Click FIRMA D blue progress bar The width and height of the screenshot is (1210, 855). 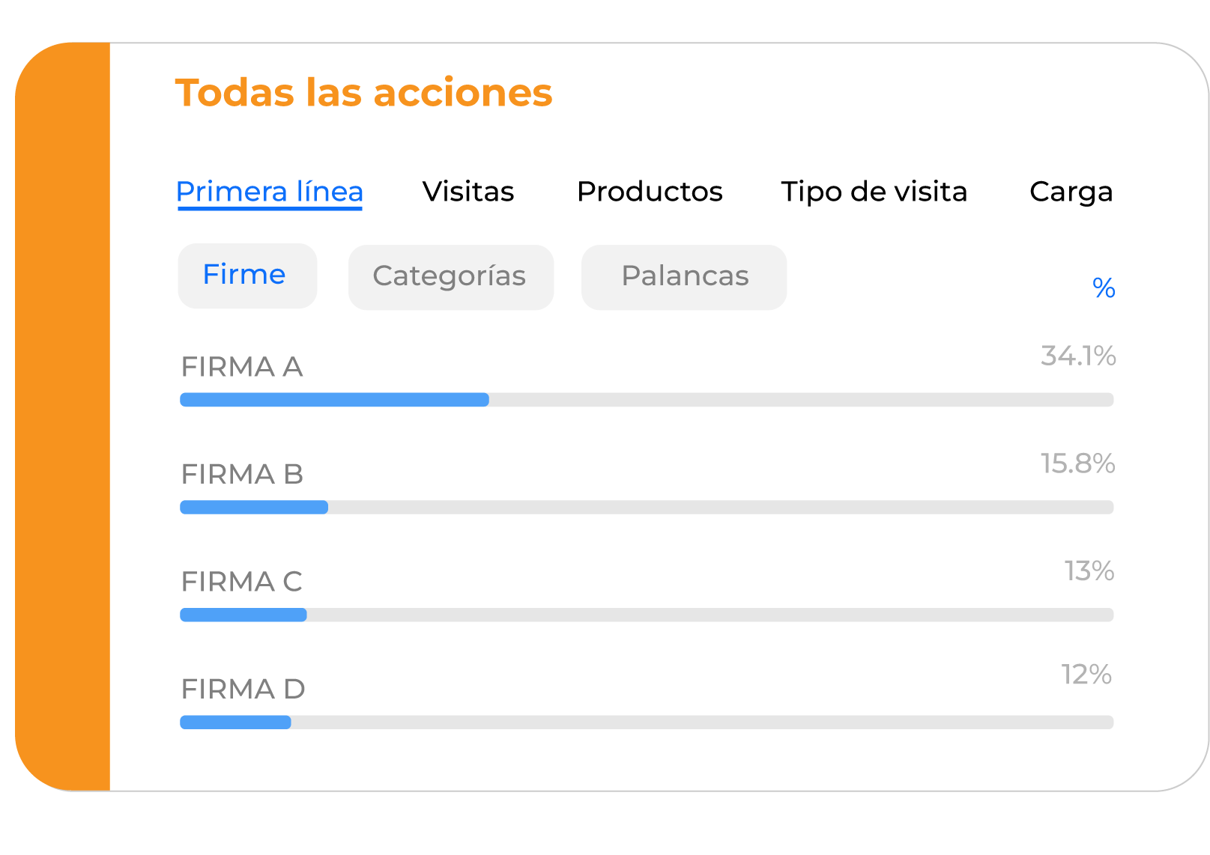(x=235, y=722)
